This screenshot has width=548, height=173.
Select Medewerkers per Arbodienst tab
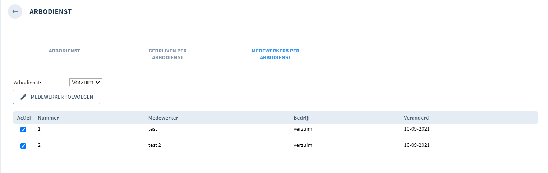point(276,54)
